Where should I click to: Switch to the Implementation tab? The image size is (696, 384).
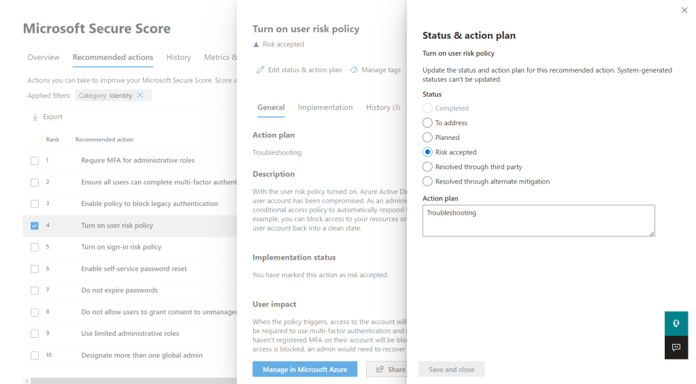pyautogui.click(x=325, y=107)
